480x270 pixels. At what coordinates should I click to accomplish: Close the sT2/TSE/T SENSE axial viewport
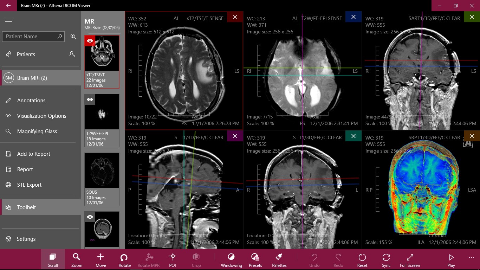click(235, 17)
